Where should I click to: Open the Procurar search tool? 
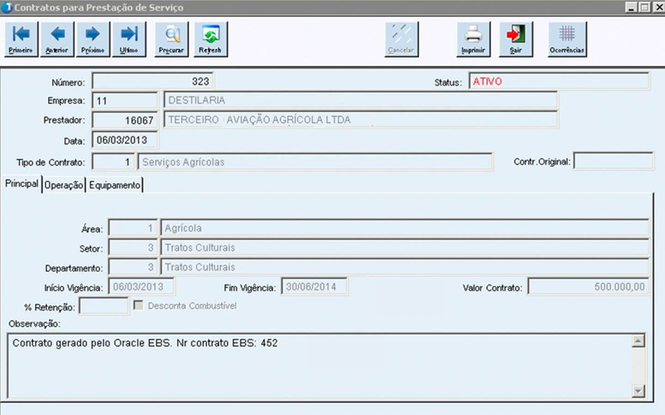[x=171, y=39]
